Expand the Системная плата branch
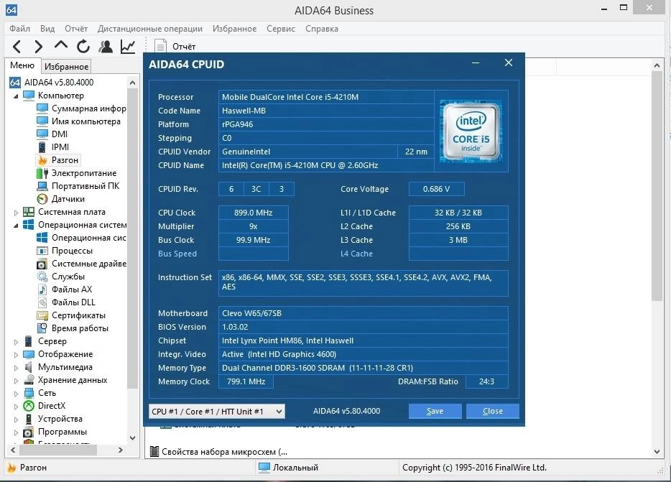This screenshot has height=482, width=671. click(16, 213)
